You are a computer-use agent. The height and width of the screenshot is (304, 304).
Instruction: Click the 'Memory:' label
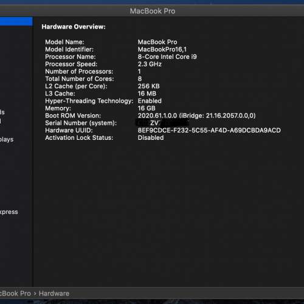pyautogui.click(x=58, y=108)
